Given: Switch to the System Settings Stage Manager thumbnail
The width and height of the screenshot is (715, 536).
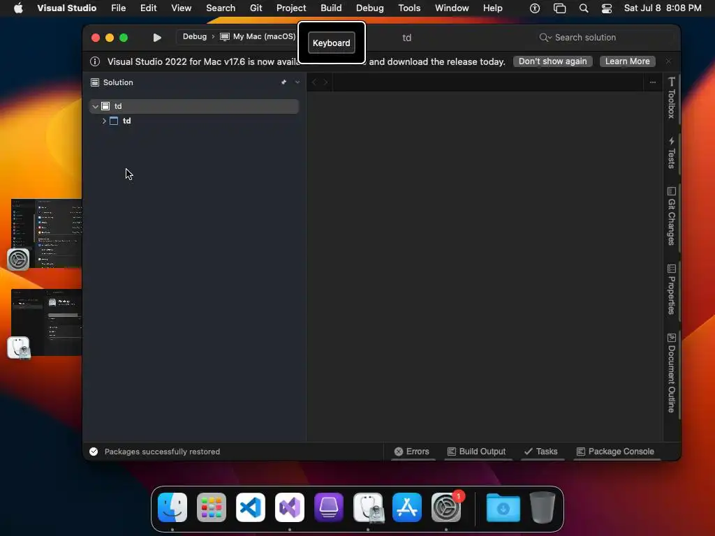Looking at the screenshot, I should pos(45,233).
